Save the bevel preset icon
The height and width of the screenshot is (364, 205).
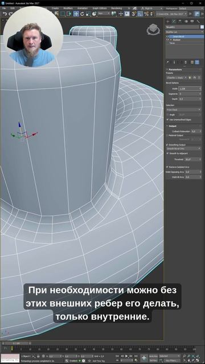click(195, 77)
